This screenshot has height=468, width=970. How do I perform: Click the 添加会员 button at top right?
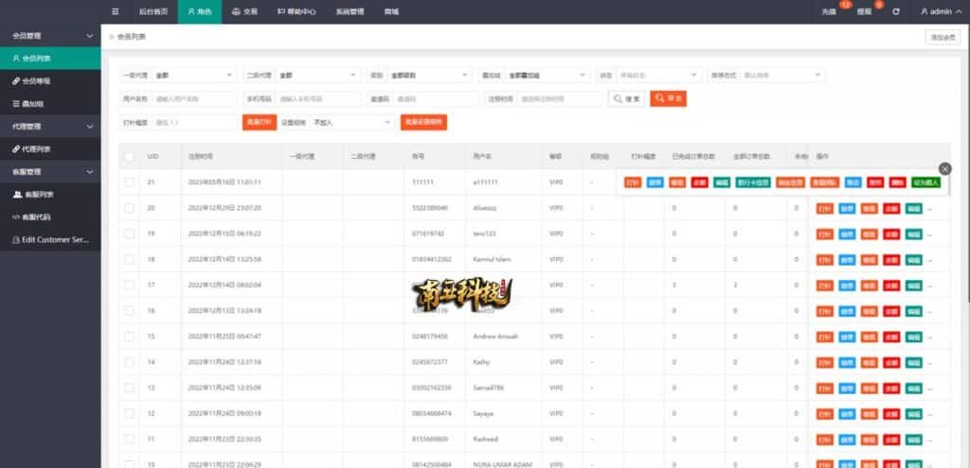[x=942, y=37]
